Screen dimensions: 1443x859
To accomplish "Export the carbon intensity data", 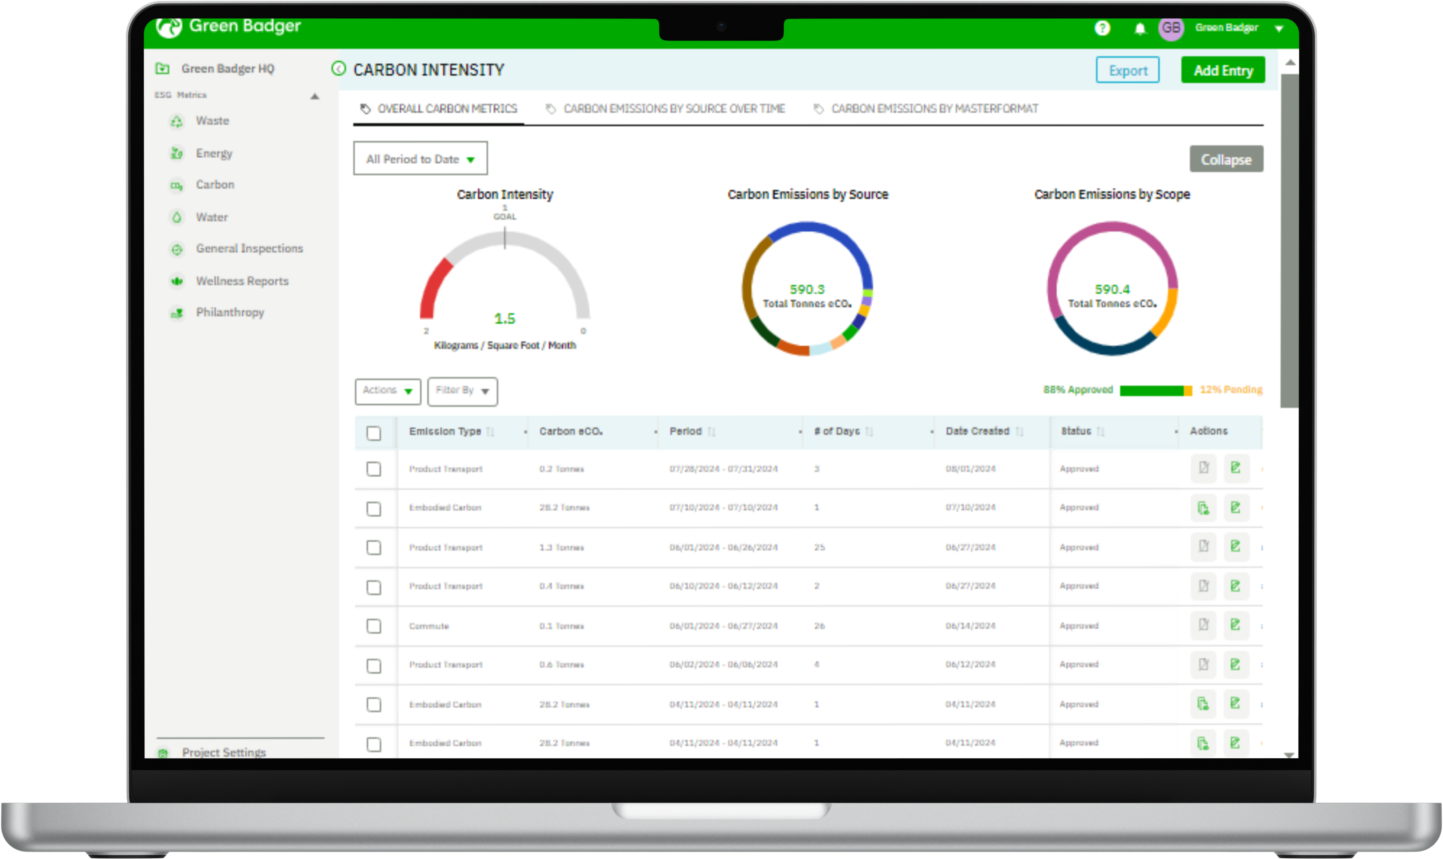I will pos(1128,70).
